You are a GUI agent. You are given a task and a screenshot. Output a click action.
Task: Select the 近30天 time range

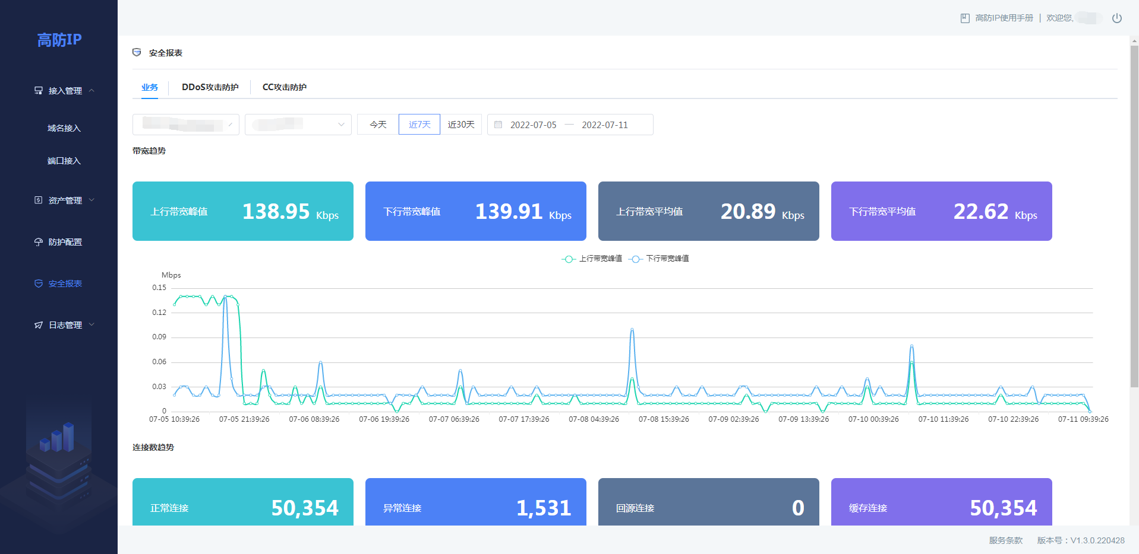coord(460,125)
